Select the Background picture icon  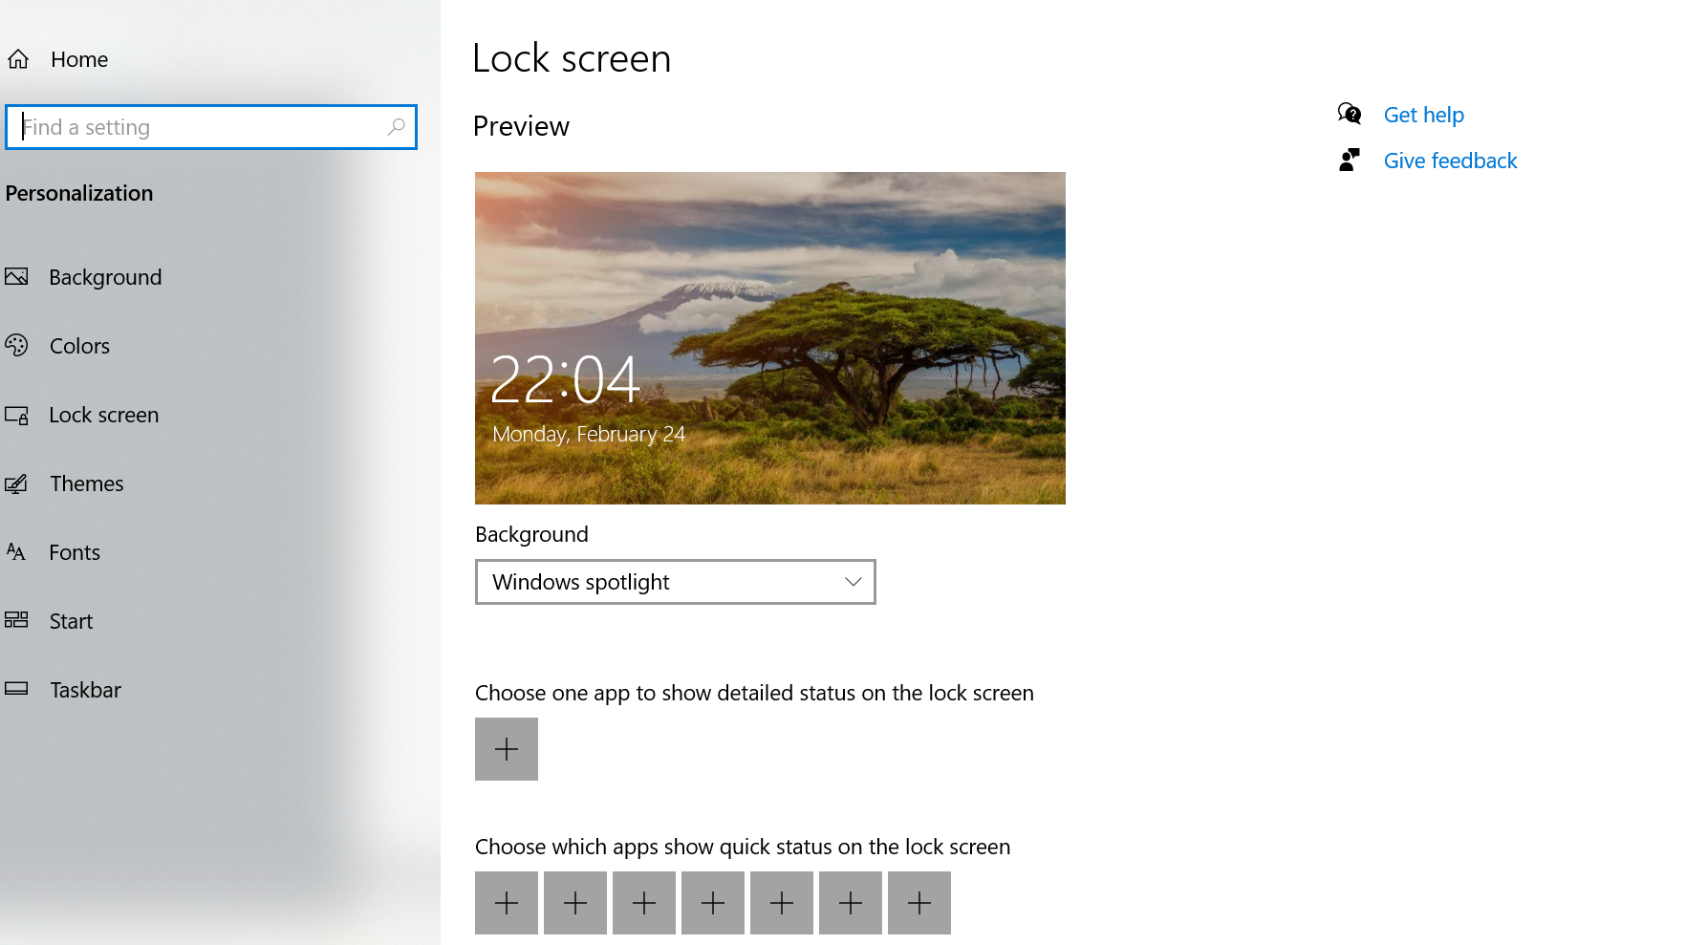coord(16,277)
